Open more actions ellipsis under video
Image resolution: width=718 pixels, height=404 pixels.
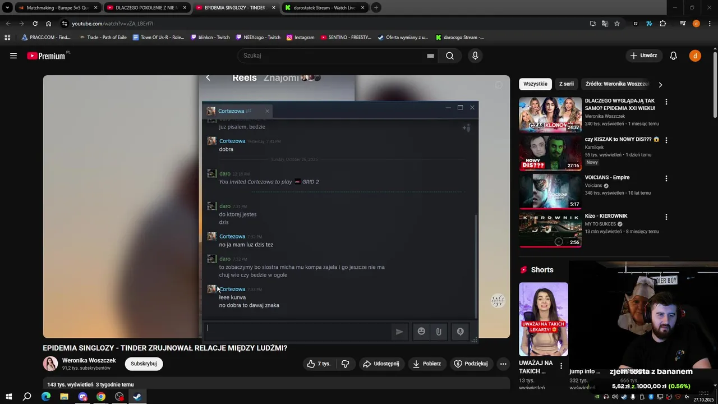[503, 364]
